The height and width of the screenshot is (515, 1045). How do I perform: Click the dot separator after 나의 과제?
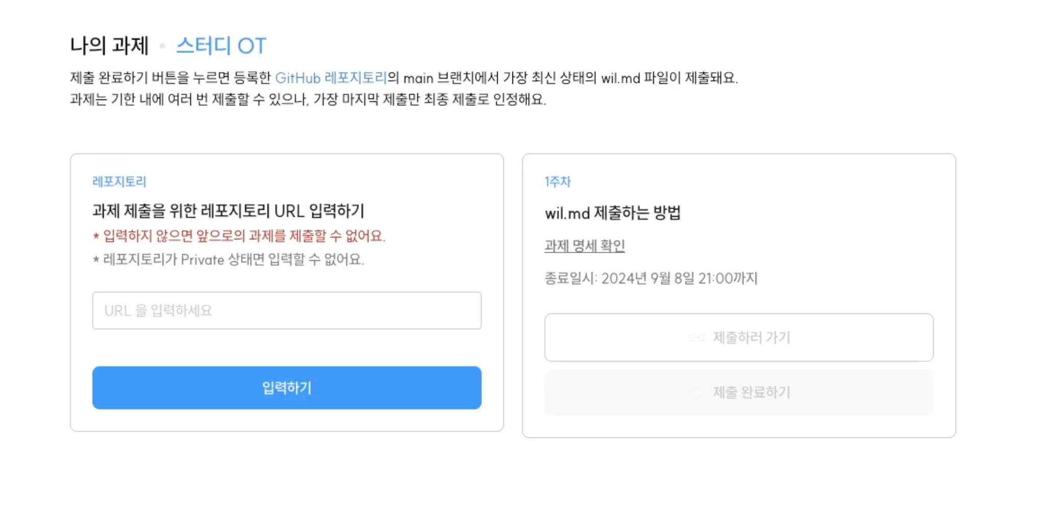162,46
